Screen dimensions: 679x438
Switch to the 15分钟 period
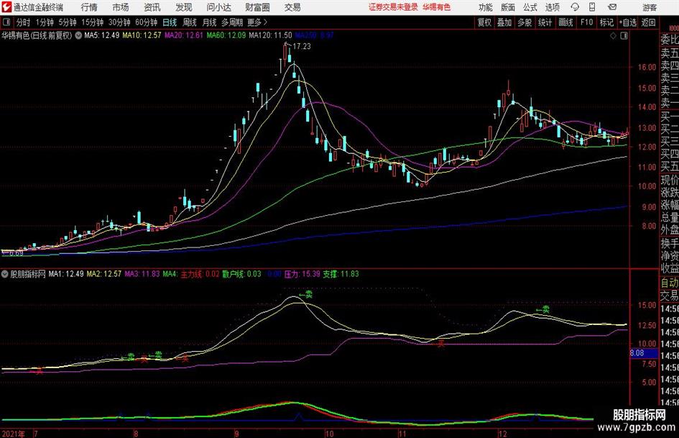pos(93,22)
